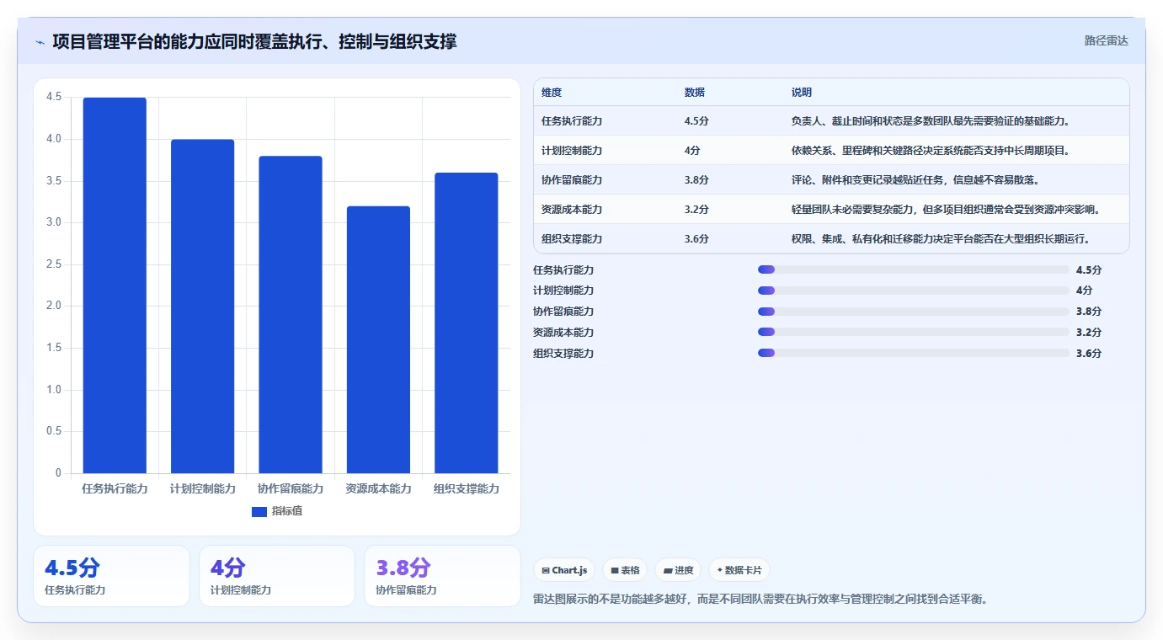
Task: Click the 路径雷达 label in the header
Action: [x=1106, y=40]
